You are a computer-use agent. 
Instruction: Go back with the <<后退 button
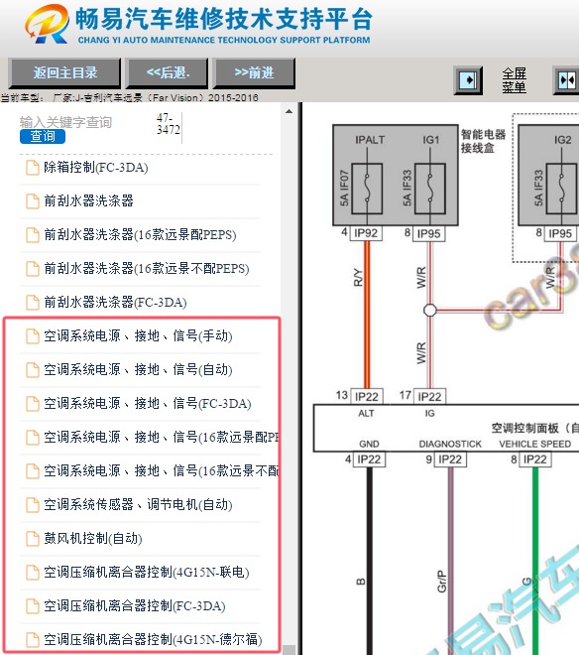coord(168,73)
